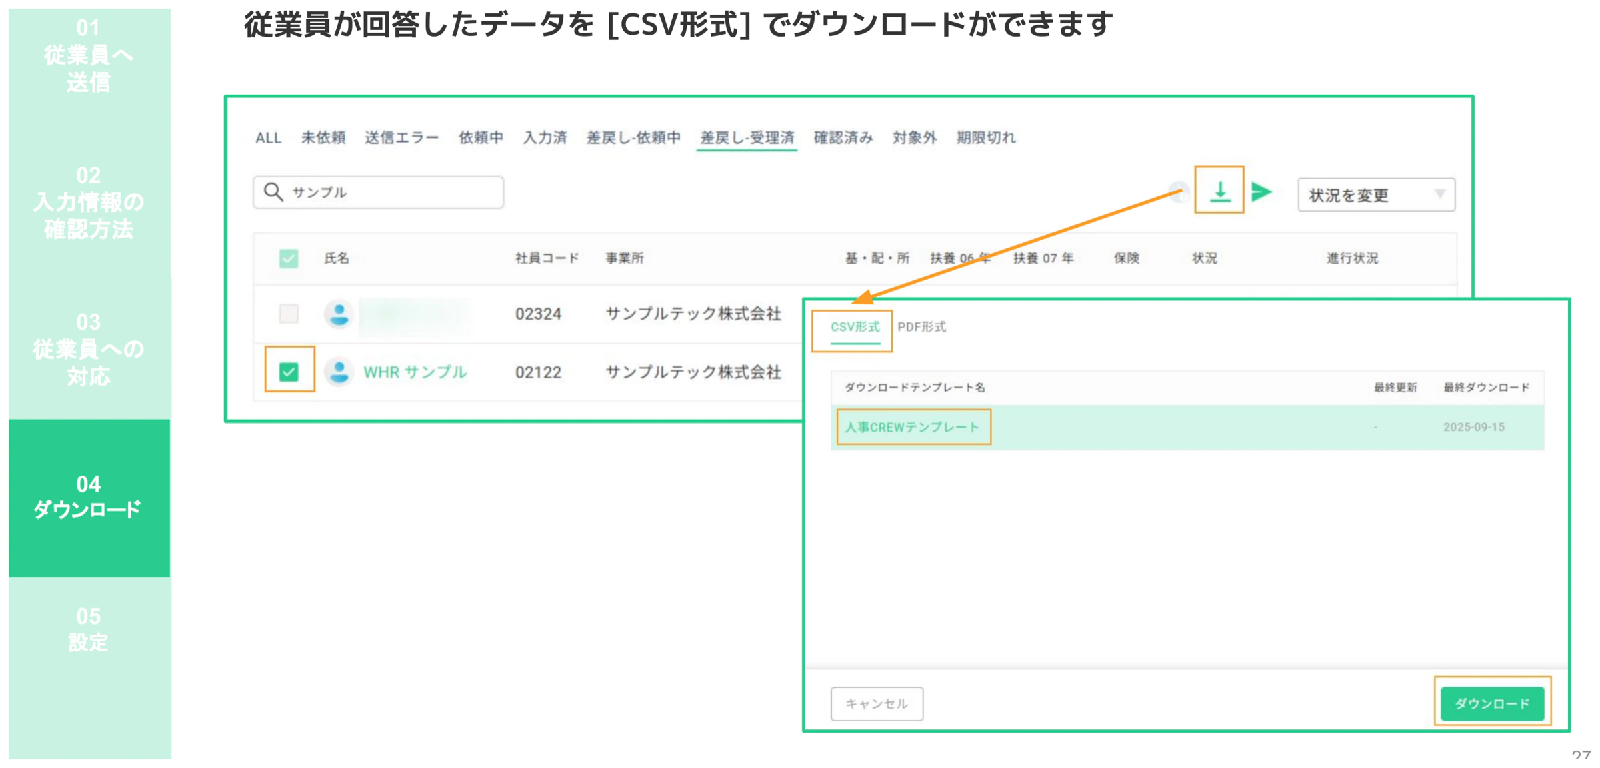This screenshot has width=1600, height=768.
Task: Open sidebar step 03 従業員への対応
Action: [89, 349]
